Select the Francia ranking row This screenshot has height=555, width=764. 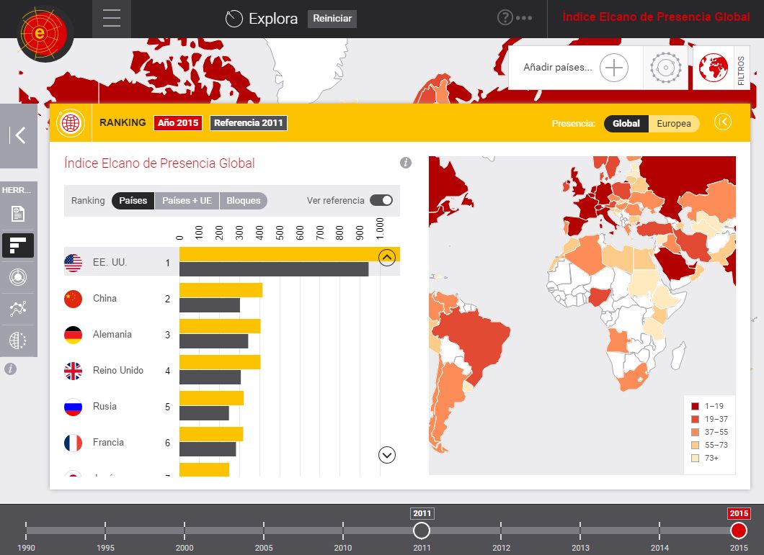[x=232, y=443]
